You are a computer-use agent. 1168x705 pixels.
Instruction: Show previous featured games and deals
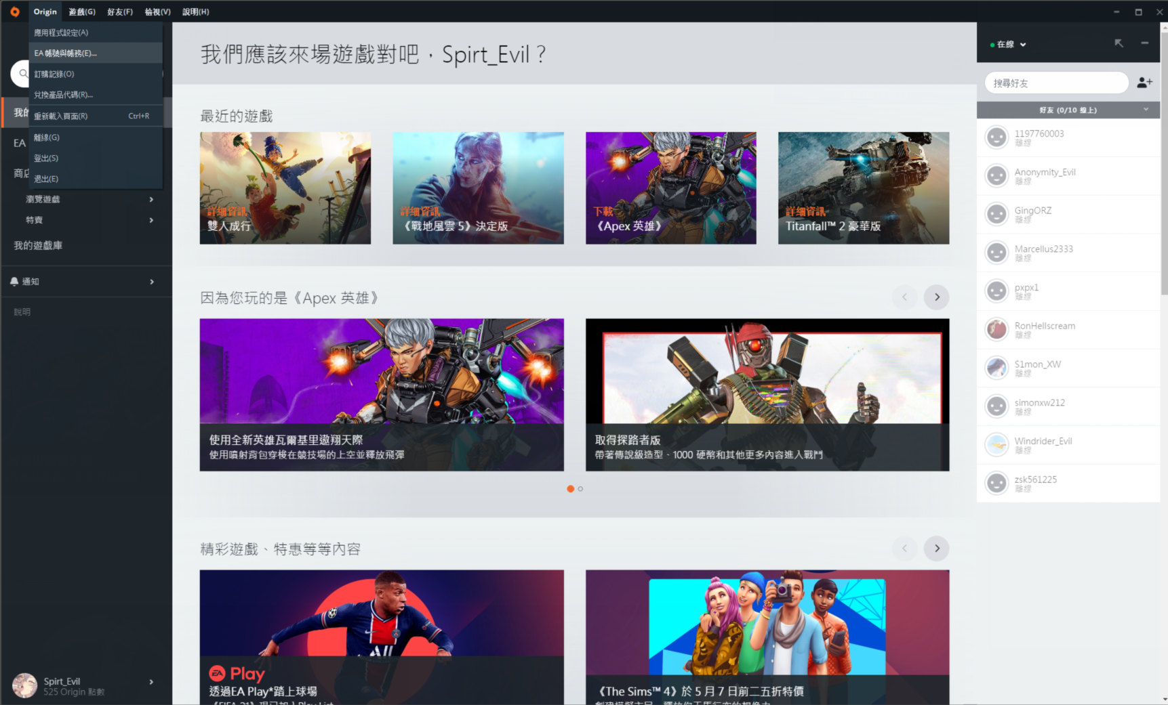click(904, 548)
